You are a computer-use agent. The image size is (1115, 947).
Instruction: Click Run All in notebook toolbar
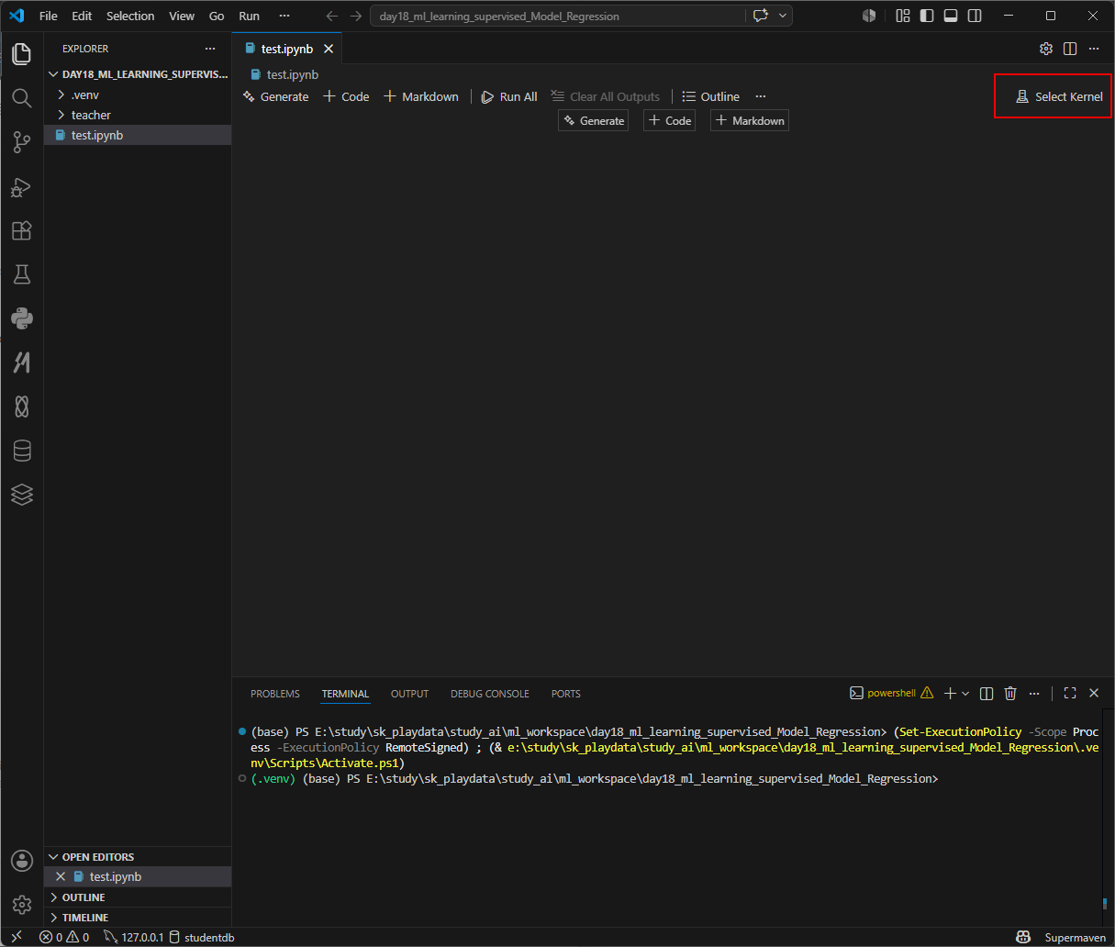(x=509, y=96)
